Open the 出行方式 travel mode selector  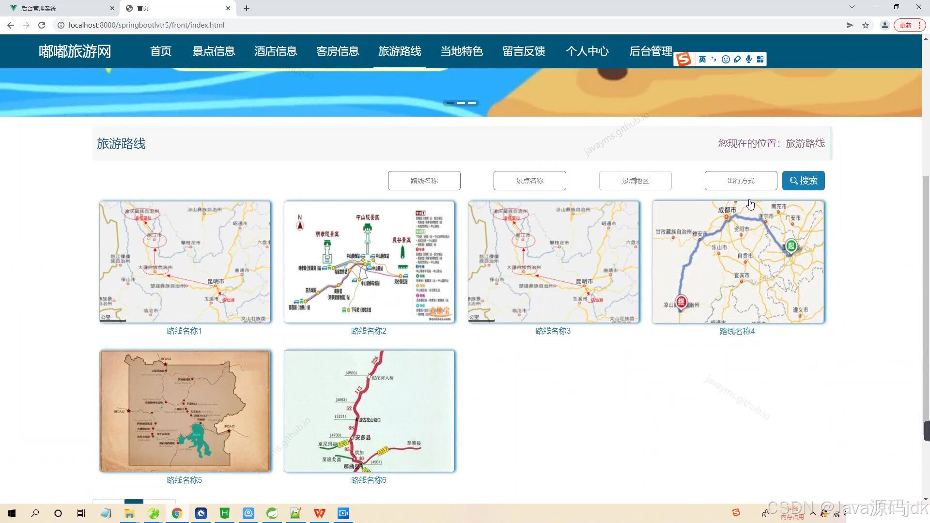(740, 180)
